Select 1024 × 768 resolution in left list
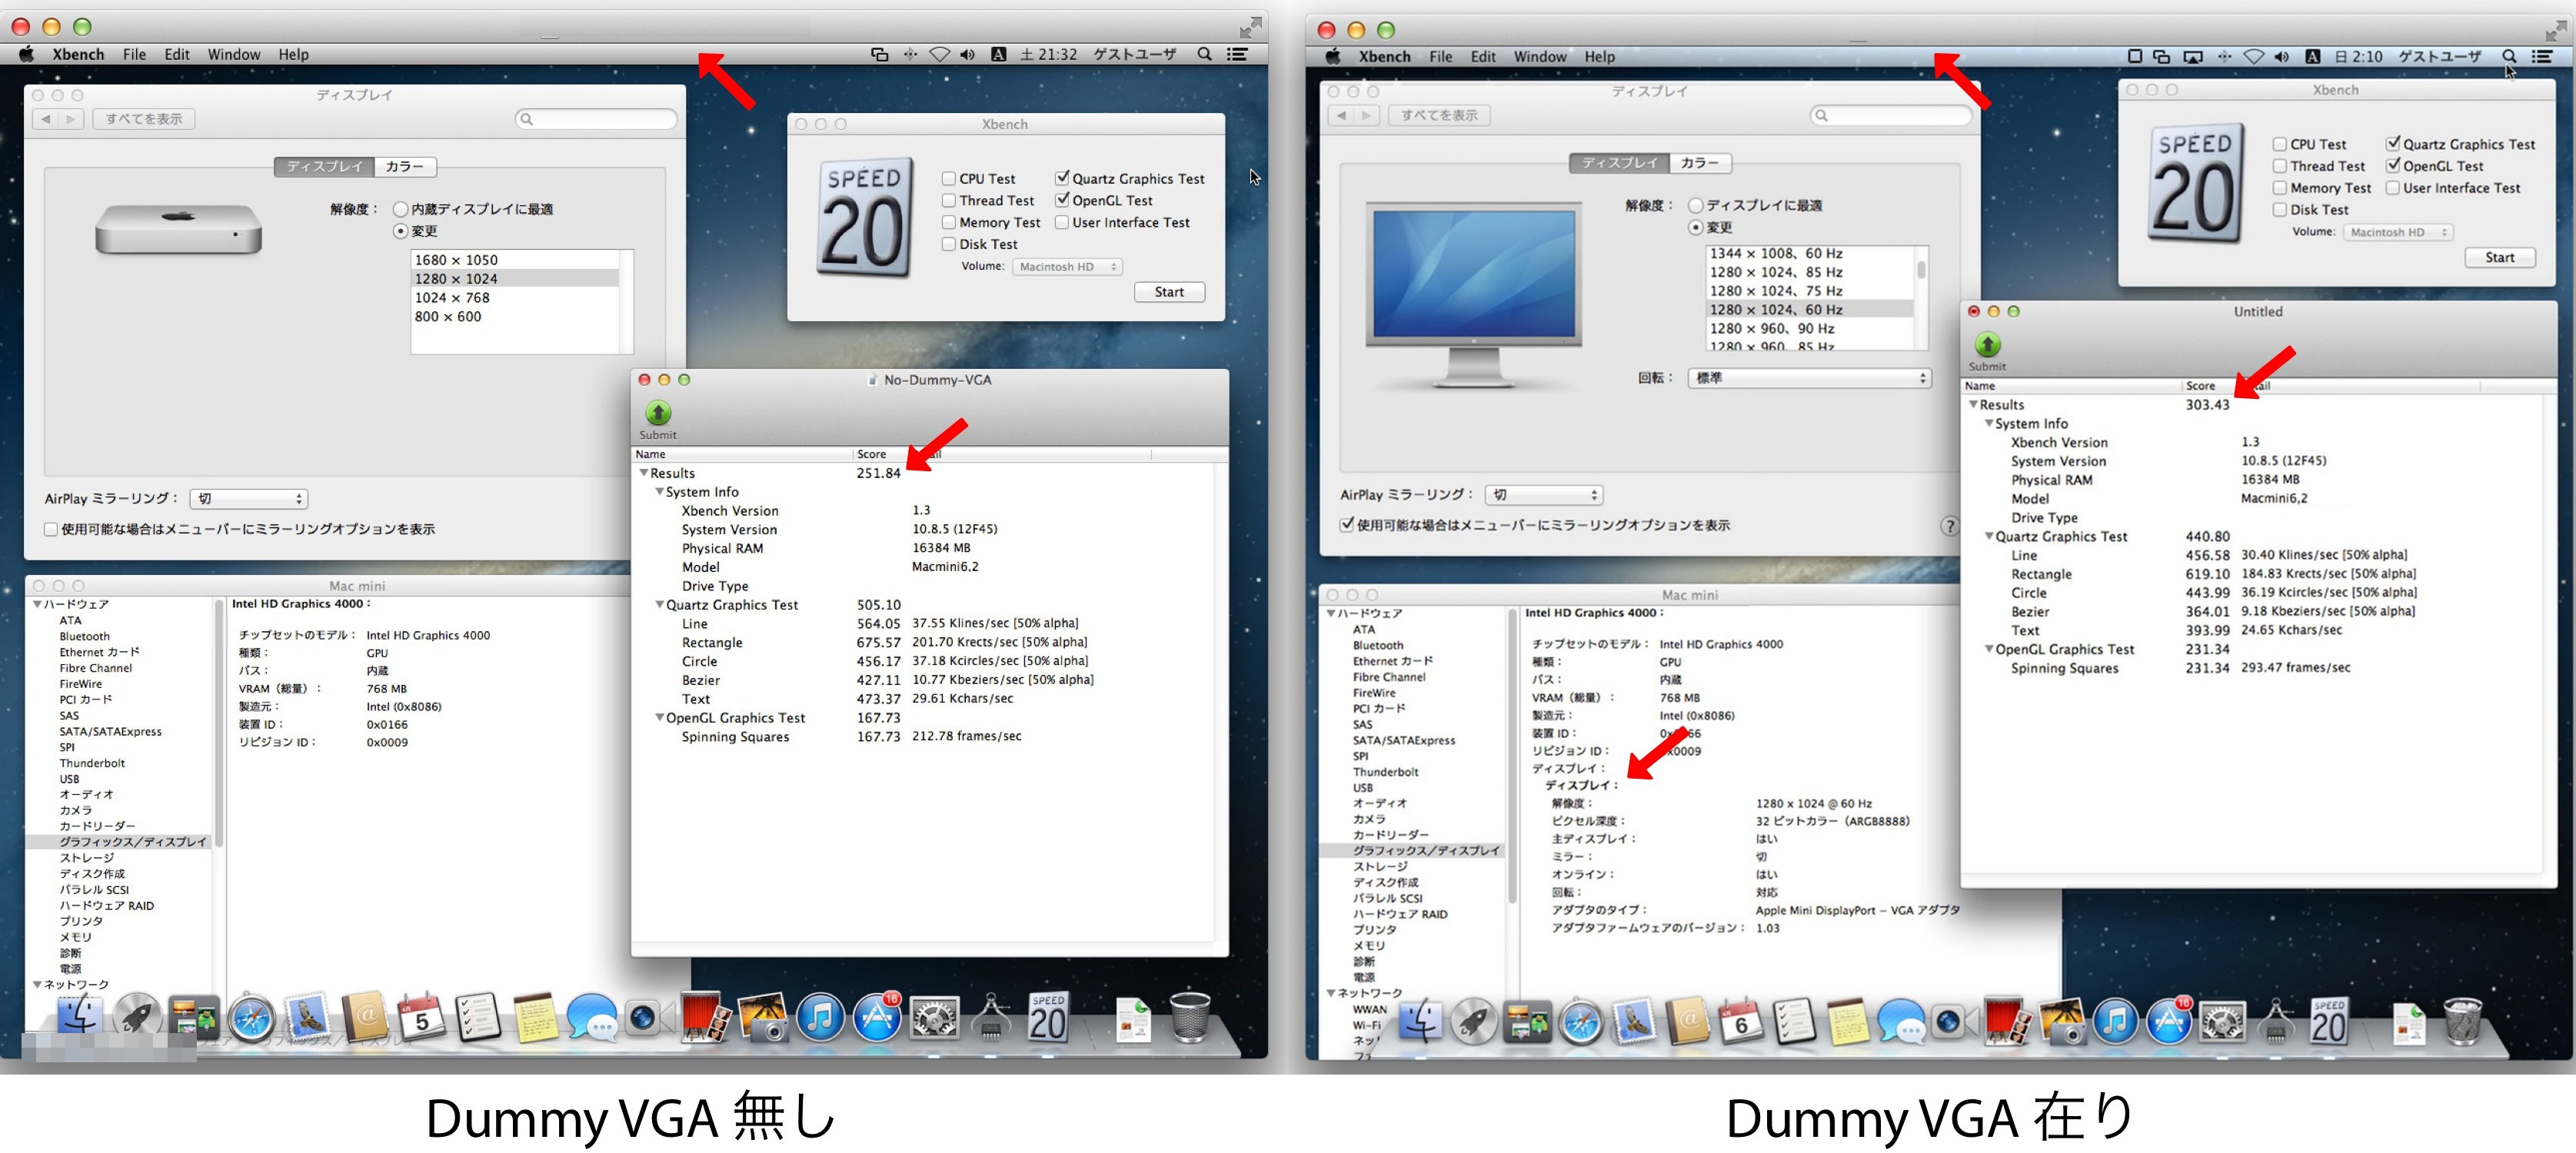The image size is (2576, 1153). coord(452,298)
